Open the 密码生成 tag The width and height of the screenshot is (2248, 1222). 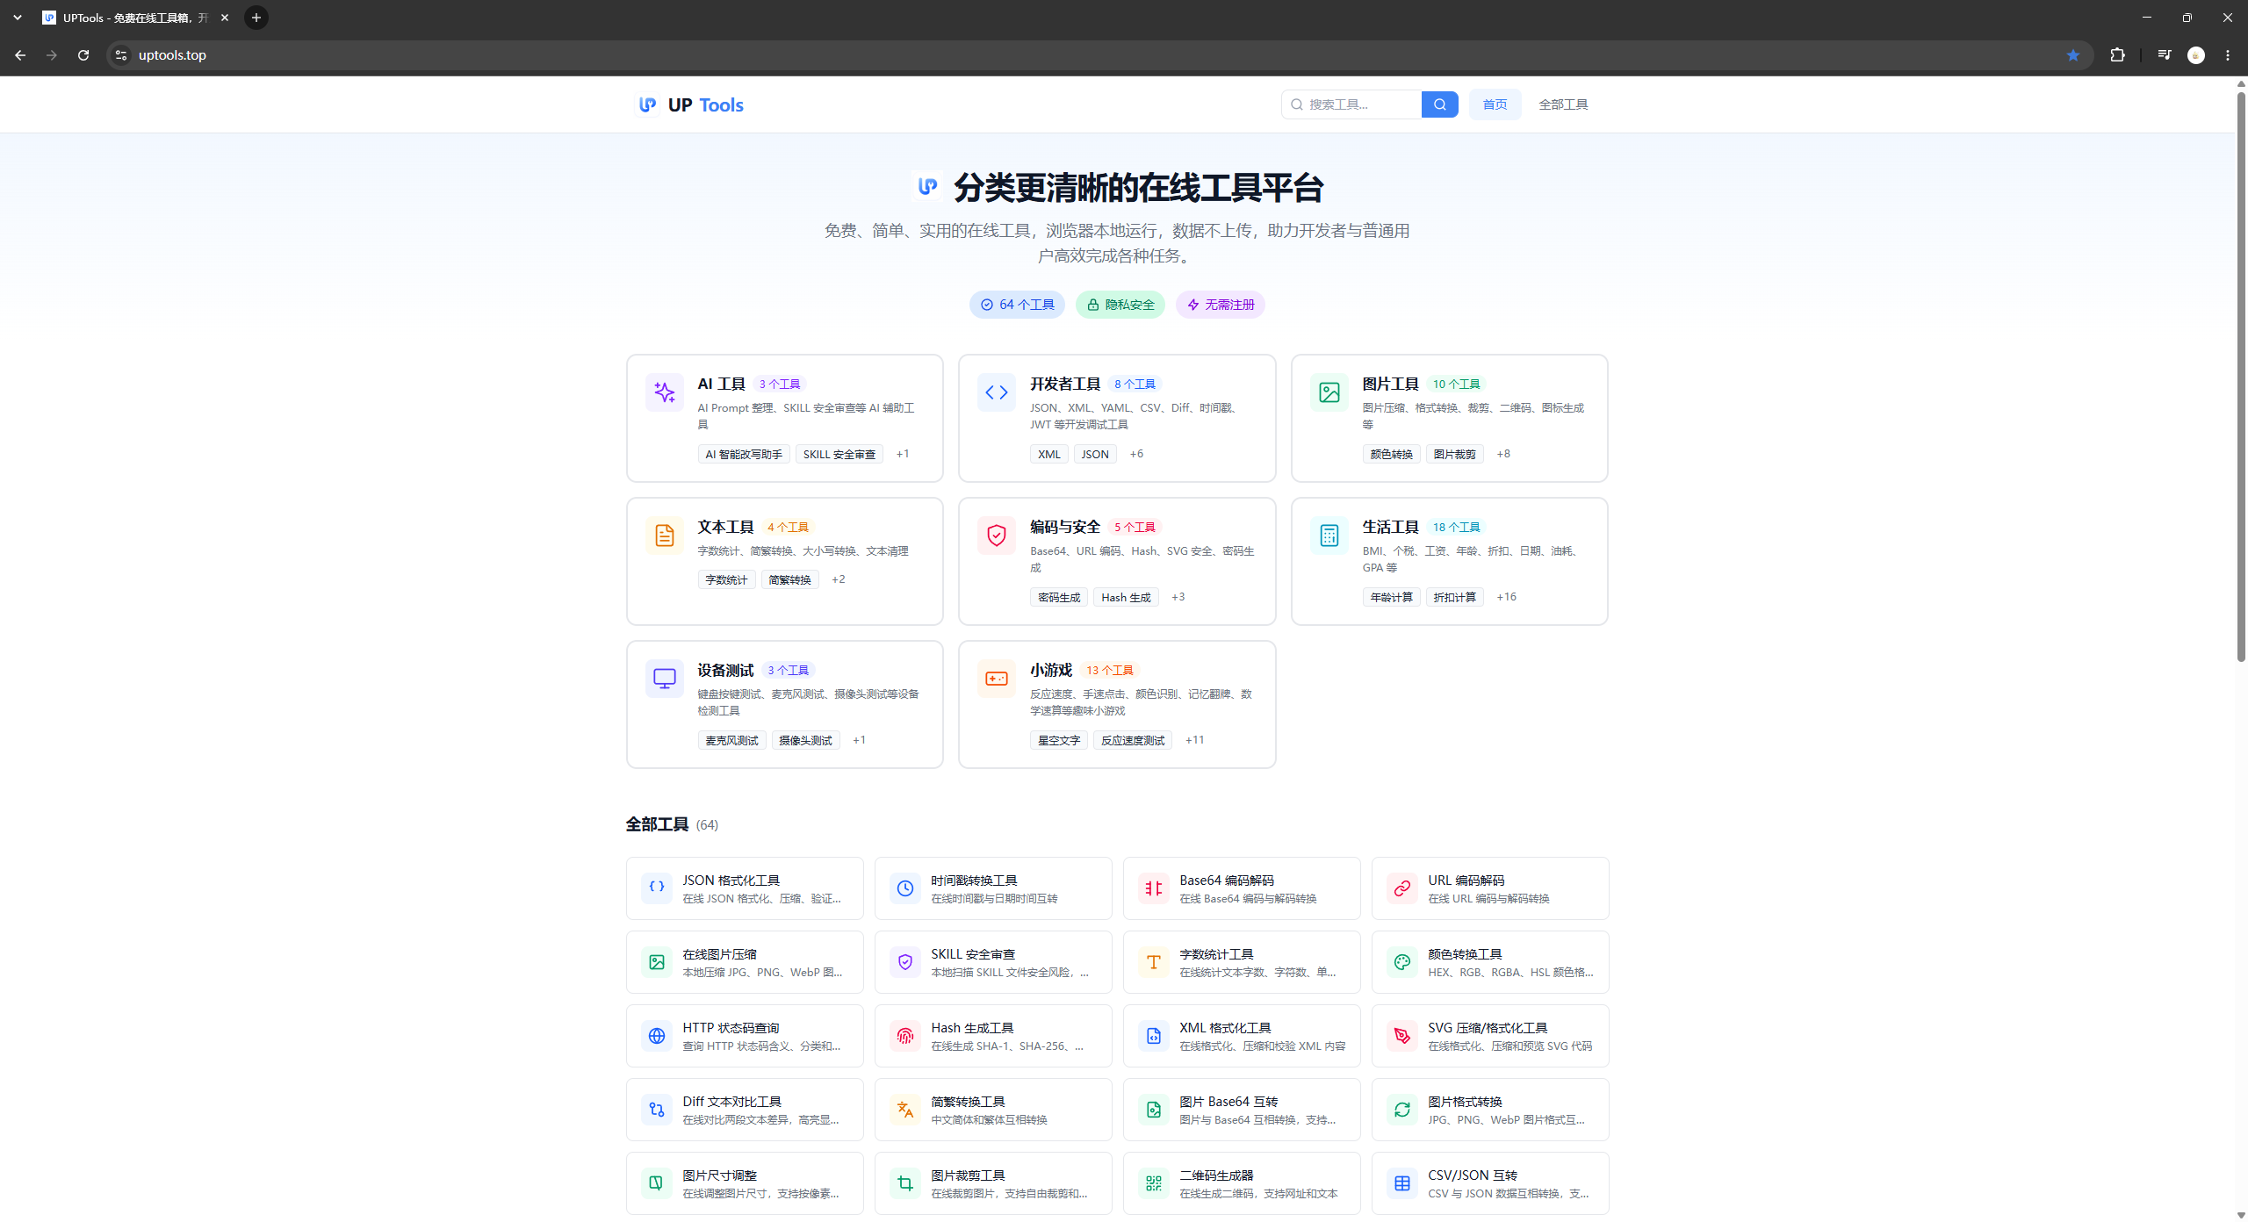[1059, 597]
